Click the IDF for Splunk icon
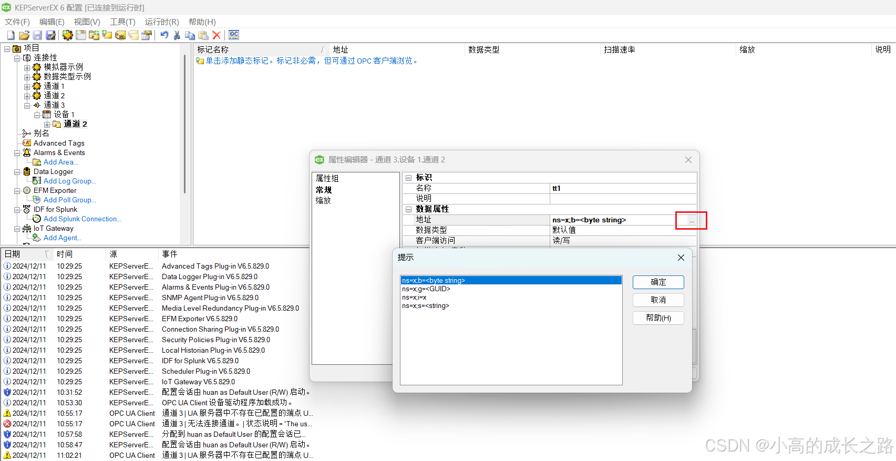Screen dimensions: 896x461 coord(27,209)
